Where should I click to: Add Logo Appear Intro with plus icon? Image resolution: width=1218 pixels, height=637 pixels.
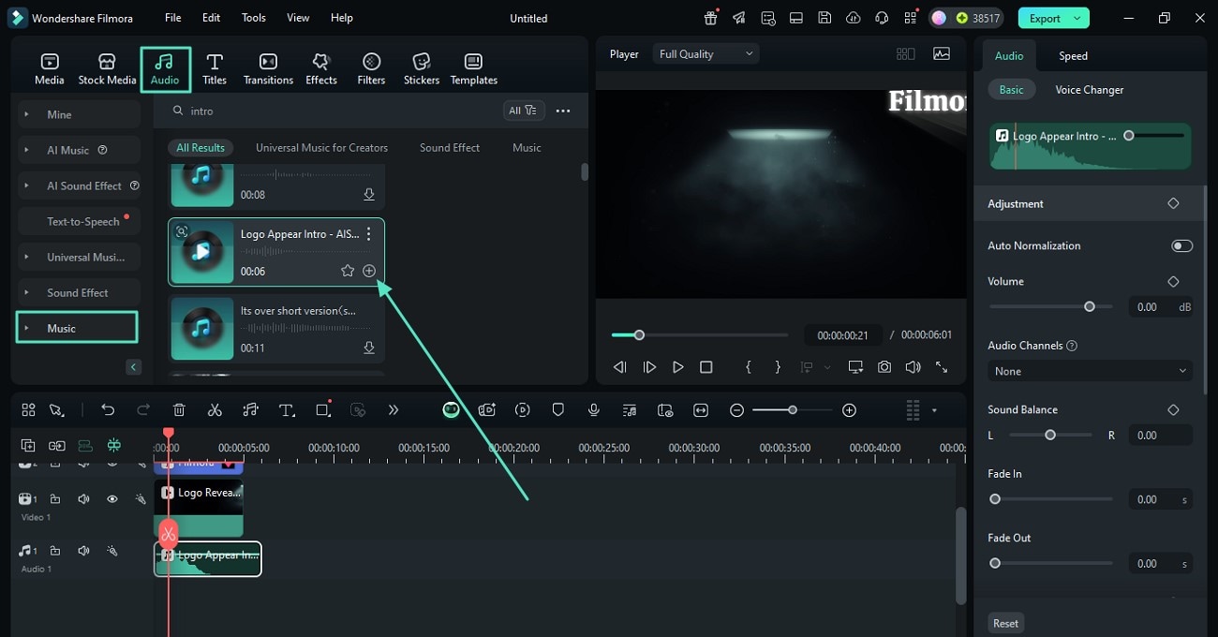click(369, 271)
